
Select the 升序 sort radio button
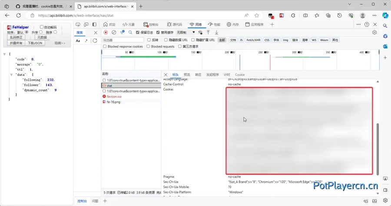[x=41, y=32]
